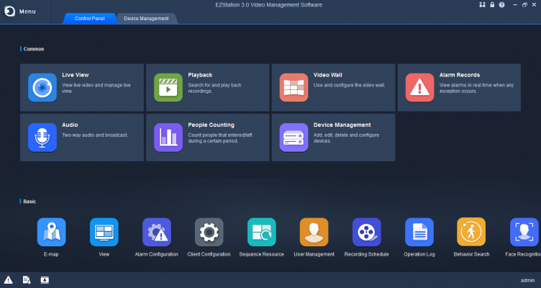Click the Device Management card title text
Image resolution: width=541 pixels, height=288 pixels.
(342, 125)
